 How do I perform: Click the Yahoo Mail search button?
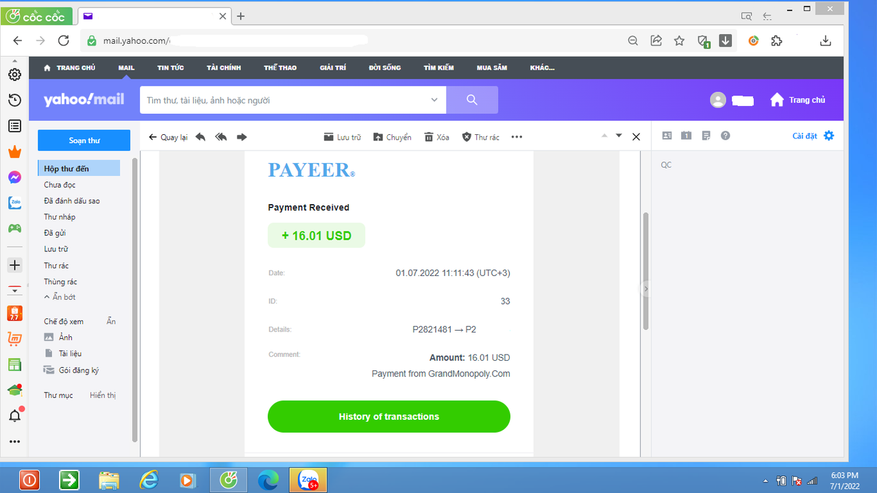(x=472, y=100)
